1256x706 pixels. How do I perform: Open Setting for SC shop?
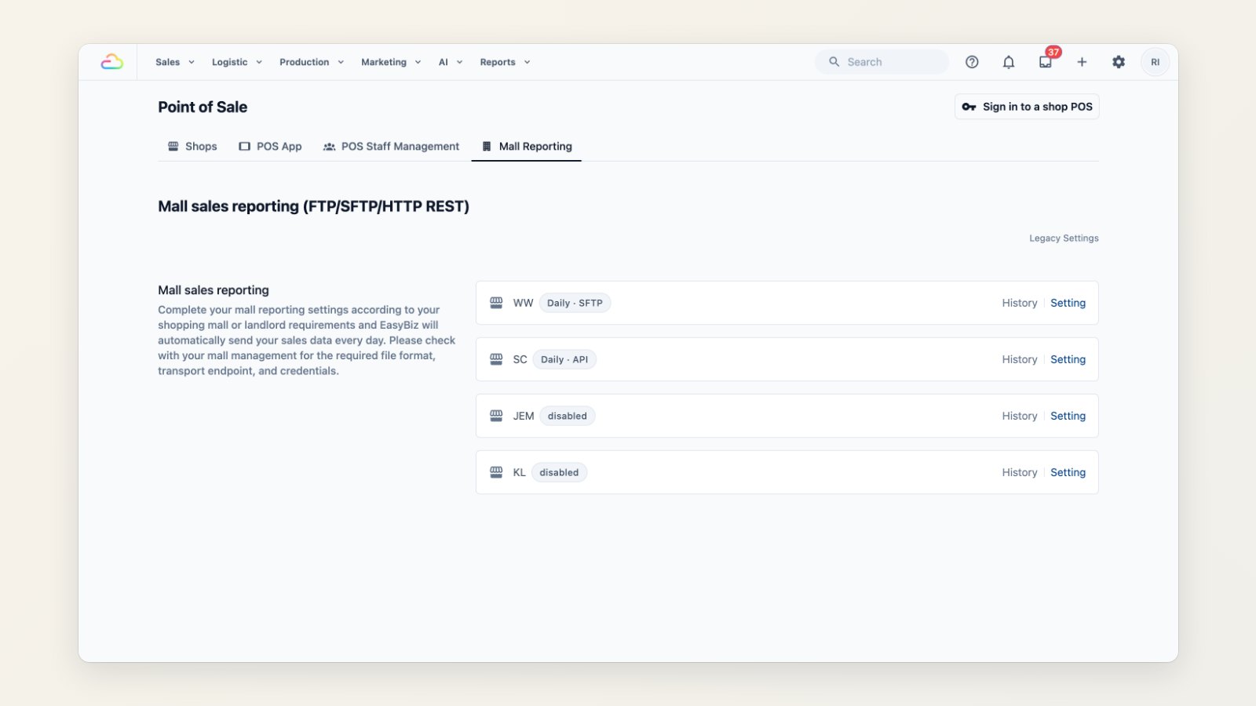click(x=1068, y=359)
